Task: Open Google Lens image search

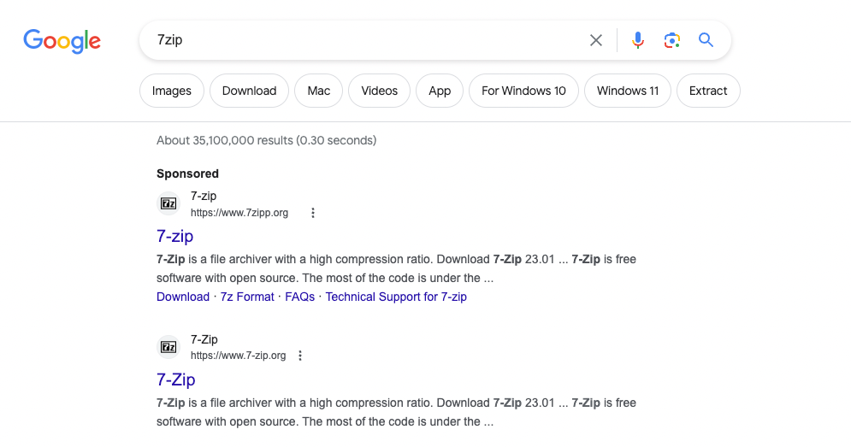Action: [x=671, y=40]
